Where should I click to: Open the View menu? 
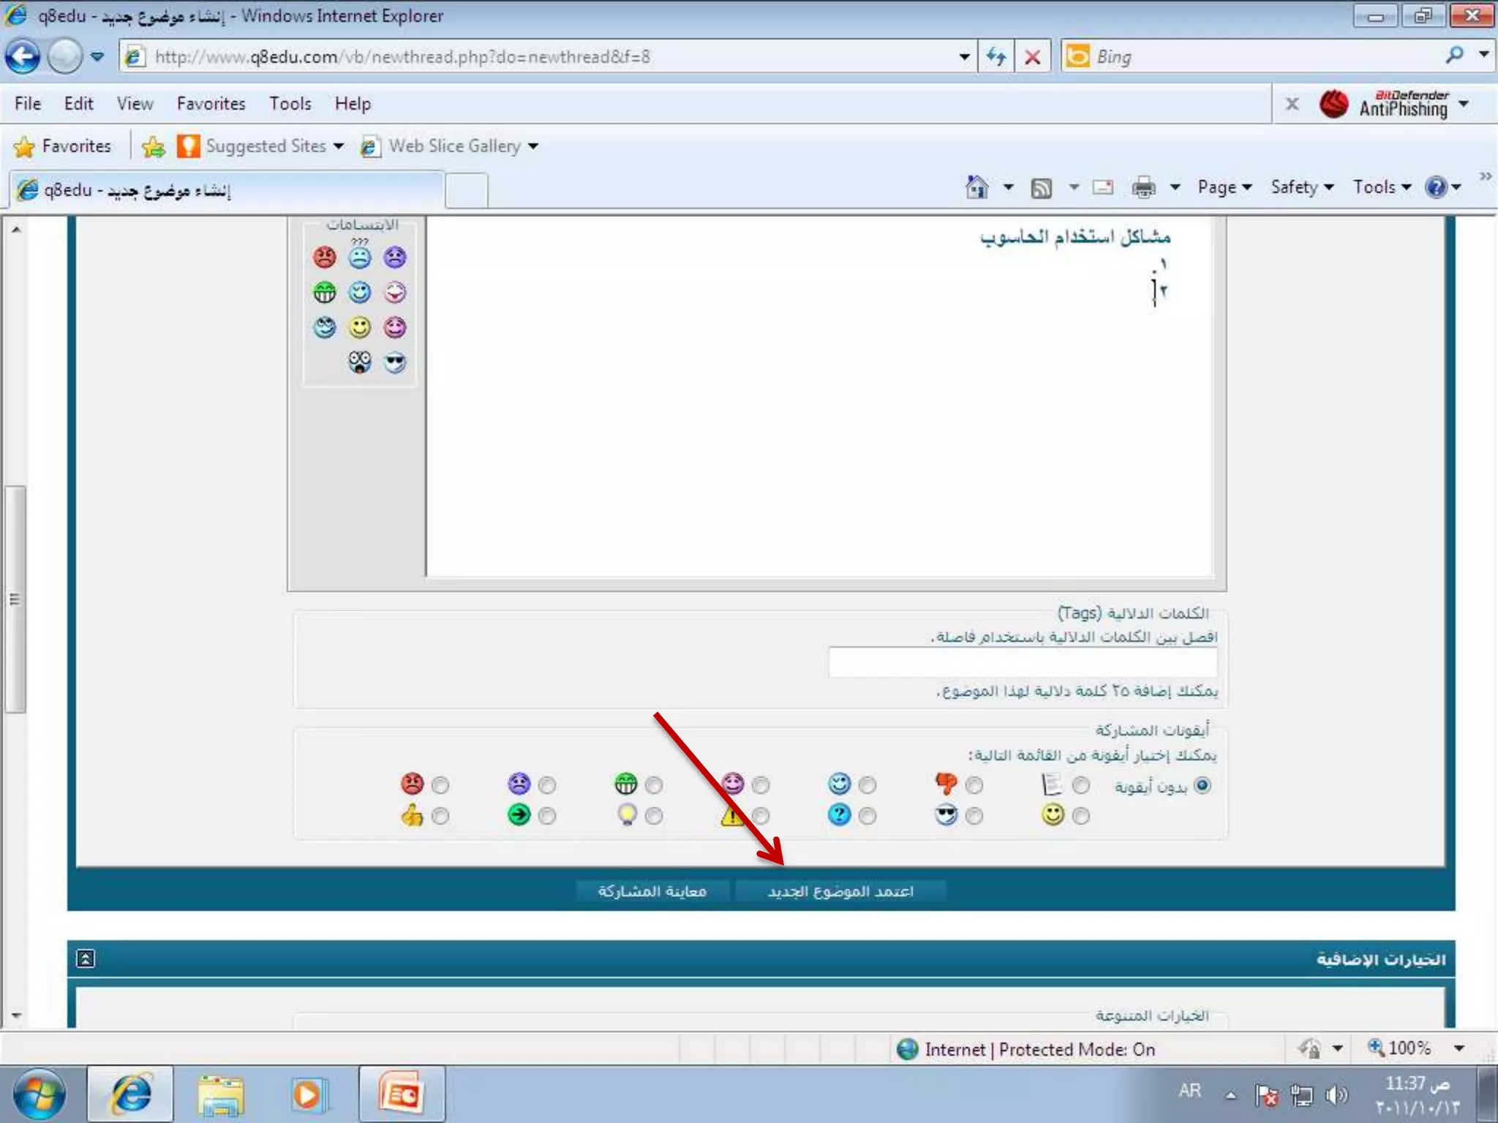tap(135, 104)
